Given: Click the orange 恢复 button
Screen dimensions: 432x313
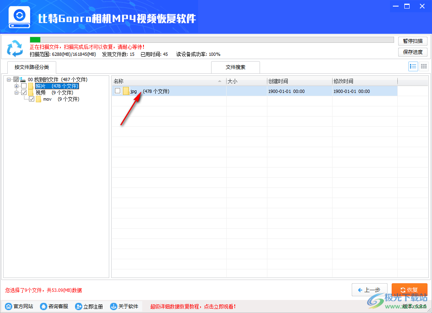Looking at the screenshot, I should click(410, 290).
